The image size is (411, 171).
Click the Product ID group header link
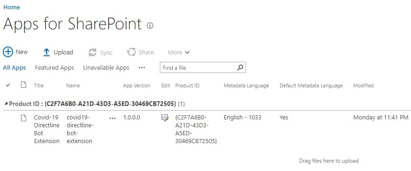coord(92,104)
